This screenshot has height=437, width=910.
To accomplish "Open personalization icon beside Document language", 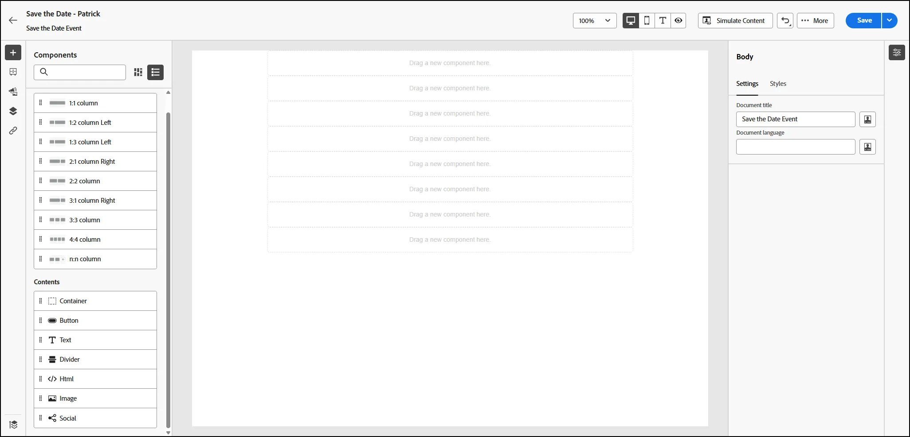I will 867,147.
